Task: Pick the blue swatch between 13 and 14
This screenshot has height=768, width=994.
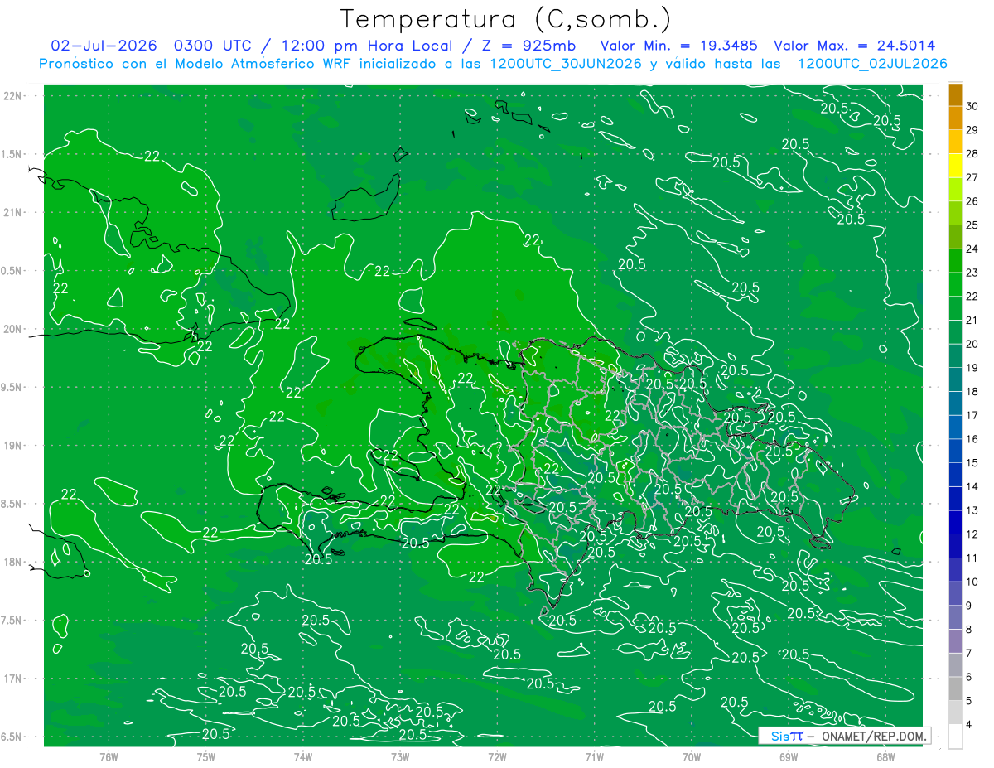Action: (x=955, y=499)
